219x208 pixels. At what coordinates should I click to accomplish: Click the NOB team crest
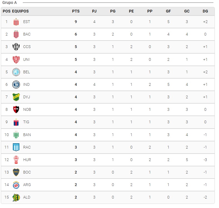pyautogui.click(x=16, y=110)
